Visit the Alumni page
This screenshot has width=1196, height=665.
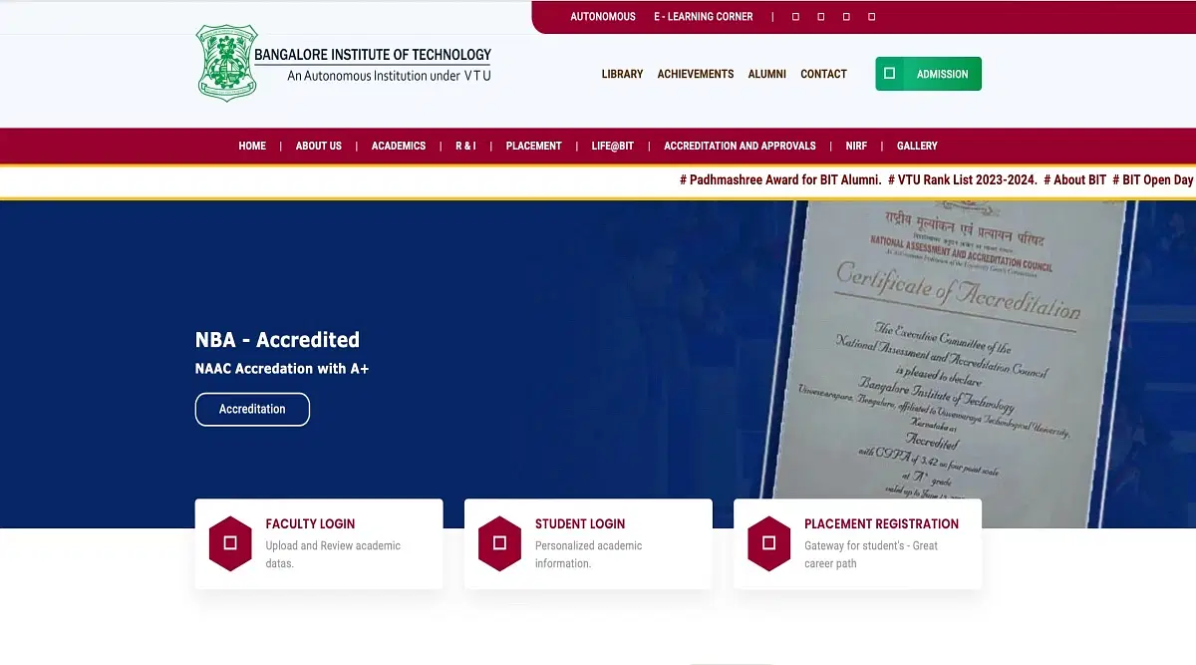767,74
